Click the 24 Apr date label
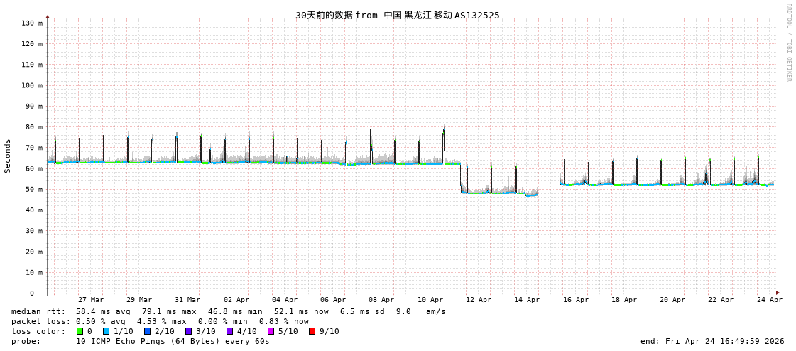This screenshot has height=351, width=796. [770, 300]
